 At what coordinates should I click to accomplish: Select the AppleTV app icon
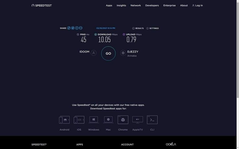tap(138, 120)
